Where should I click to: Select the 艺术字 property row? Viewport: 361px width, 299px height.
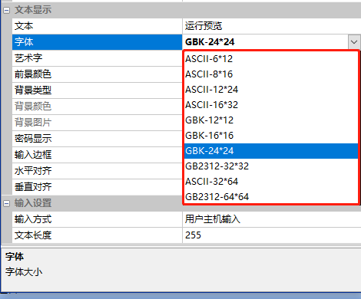[97, 58]
